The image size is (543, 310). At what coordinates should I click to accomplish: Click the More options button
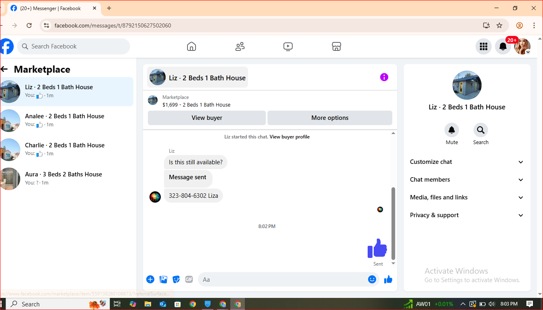330,118
